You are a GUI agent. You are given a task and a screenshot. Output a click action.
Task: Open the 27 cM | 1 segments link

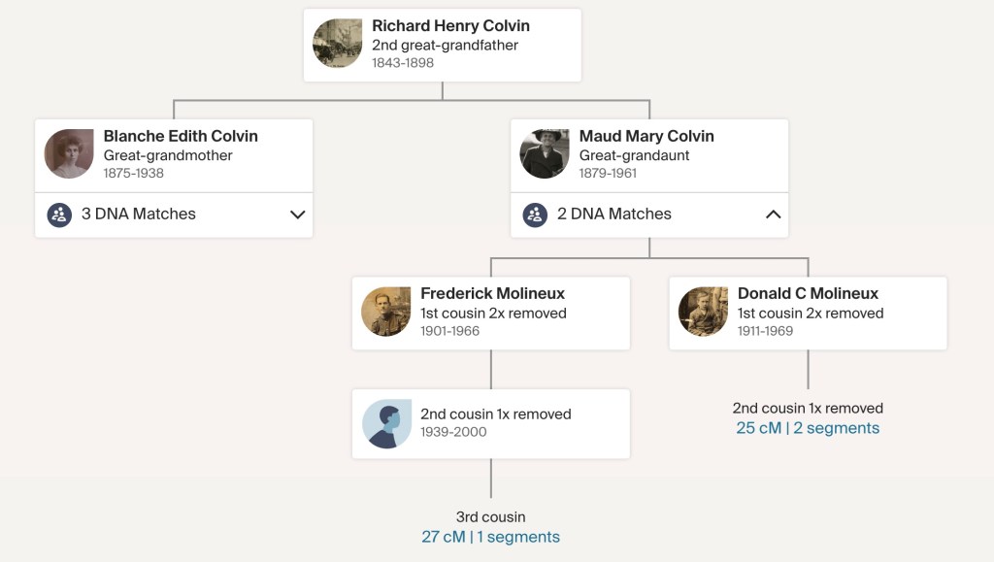point(490,537)
